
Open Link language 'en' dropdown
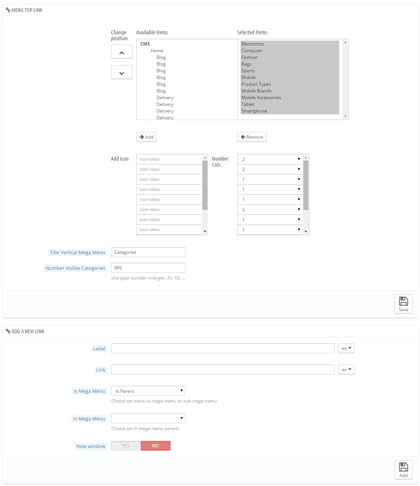(346, 370)
